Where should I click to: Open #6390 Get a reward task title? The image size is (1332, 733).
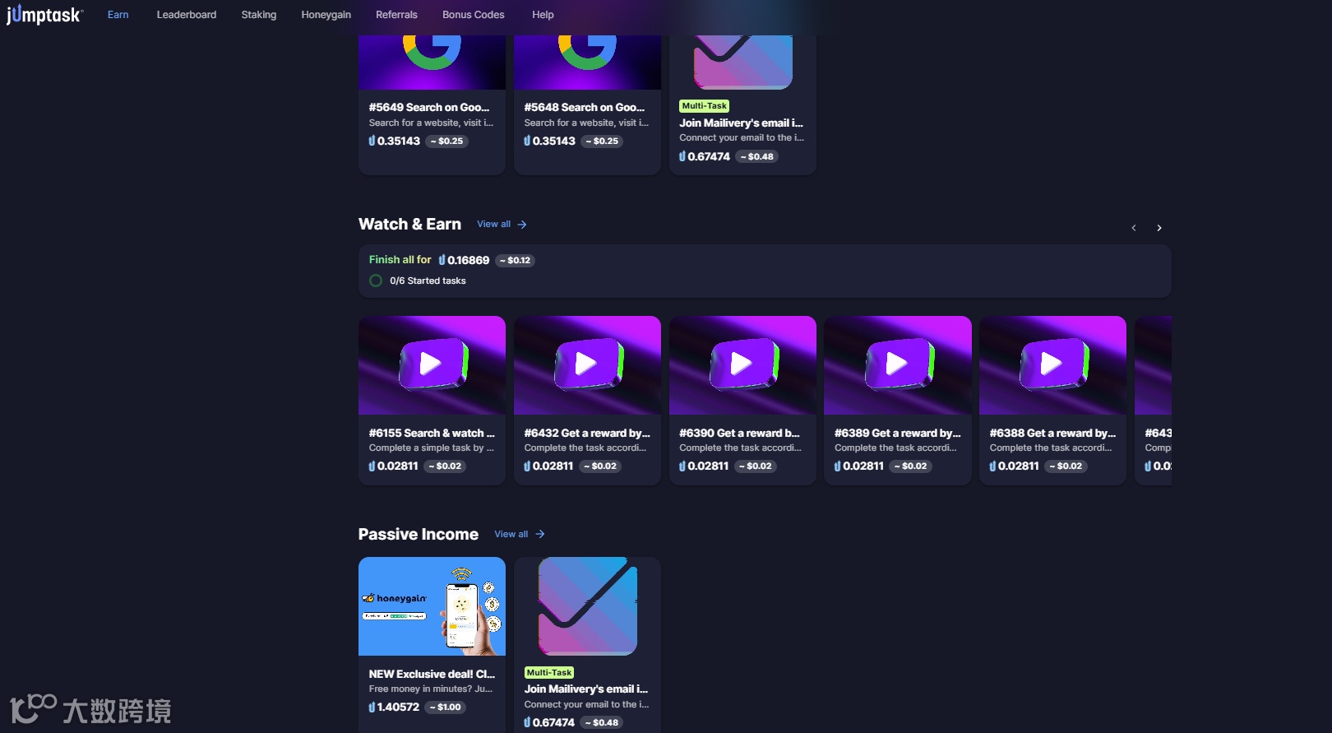(739, 433)
